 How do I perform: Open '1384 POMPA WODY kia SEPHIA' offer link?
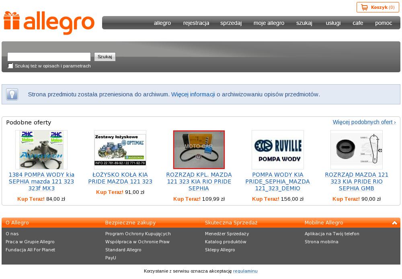(x=41, y=181)
